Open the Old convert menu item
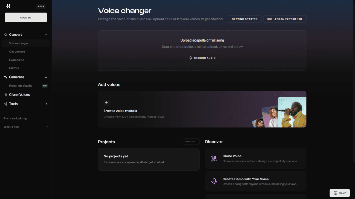 (x=17, y=52)
